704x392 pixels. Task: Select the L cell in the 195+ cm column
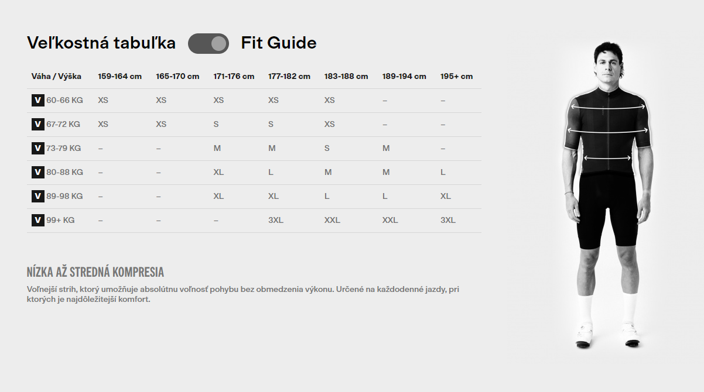[x=443, y=172]
